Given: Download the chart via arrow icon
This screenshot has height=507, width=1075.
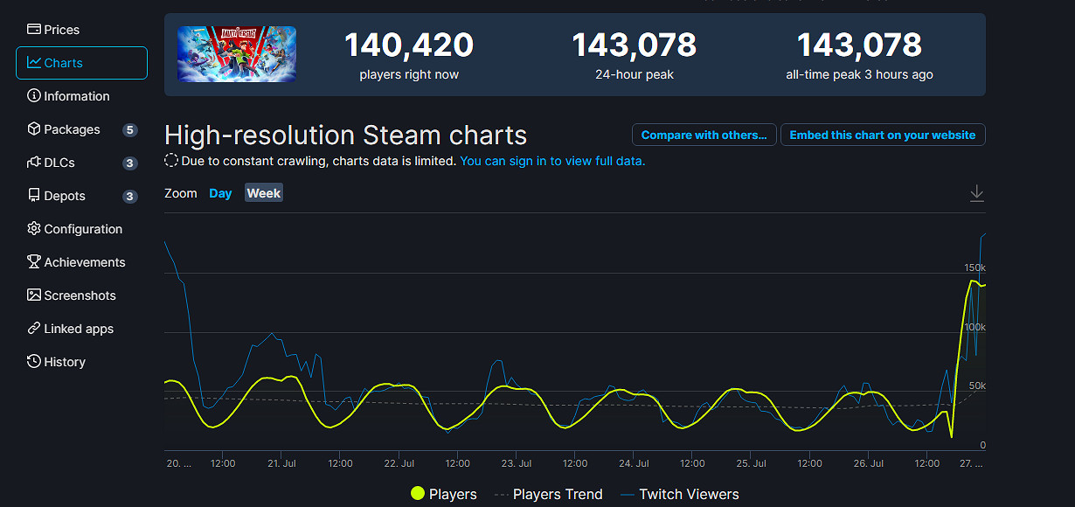Looking at the screenshot, I should [977, 194].
